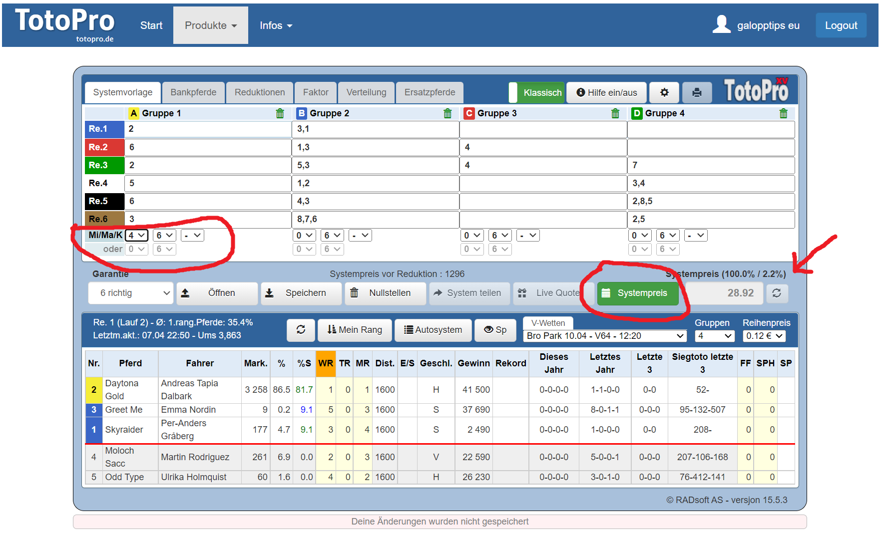The width and height of the screenshot is (882, 536).
Task: Click Gruppe 1 input field for Re.4
Action: click(x=208, y=183)
